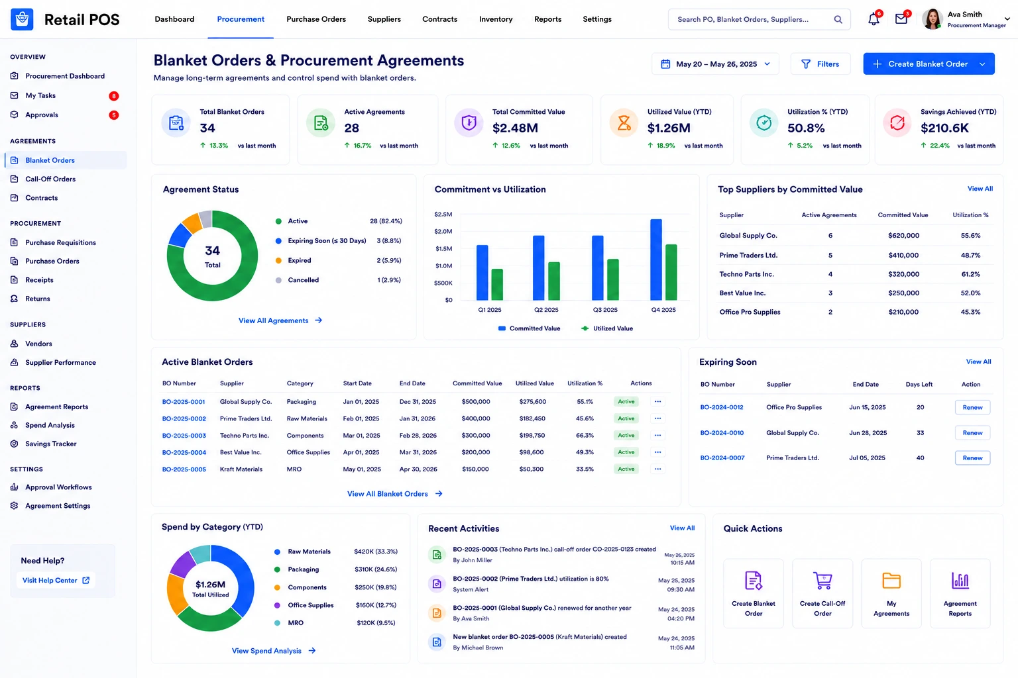
Task: Expand the May 20 – May 26 date range dropdown
Action: 716,64
